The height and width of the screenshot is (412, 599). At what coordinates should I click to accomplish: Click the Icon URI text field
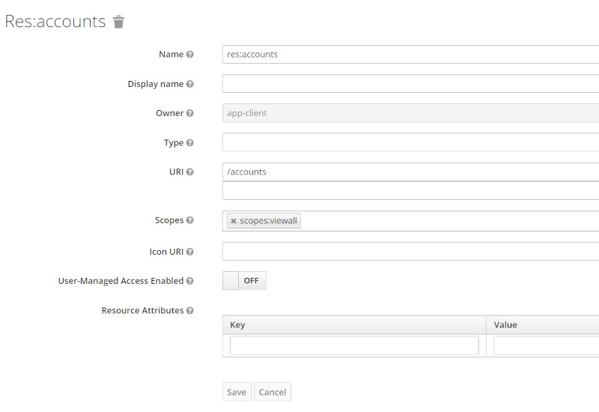tap(410, 252)
